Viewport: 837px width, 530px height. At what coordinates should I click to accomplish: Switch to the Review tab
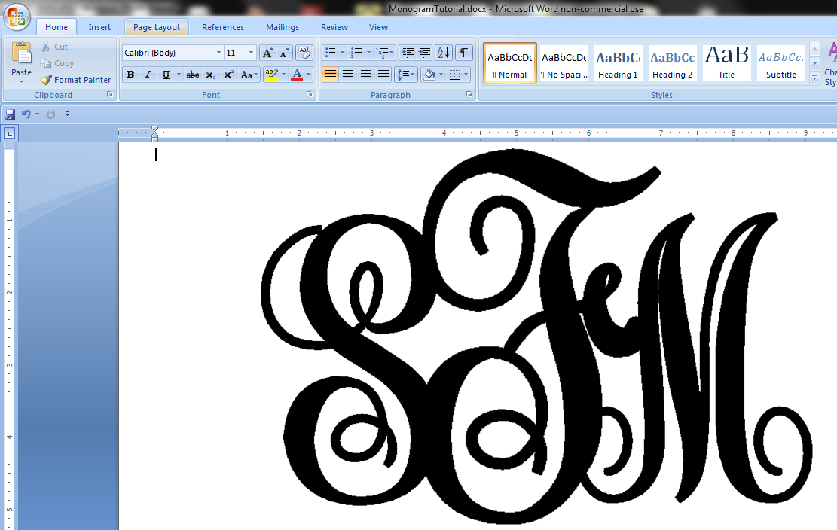[x=334, y=27]
